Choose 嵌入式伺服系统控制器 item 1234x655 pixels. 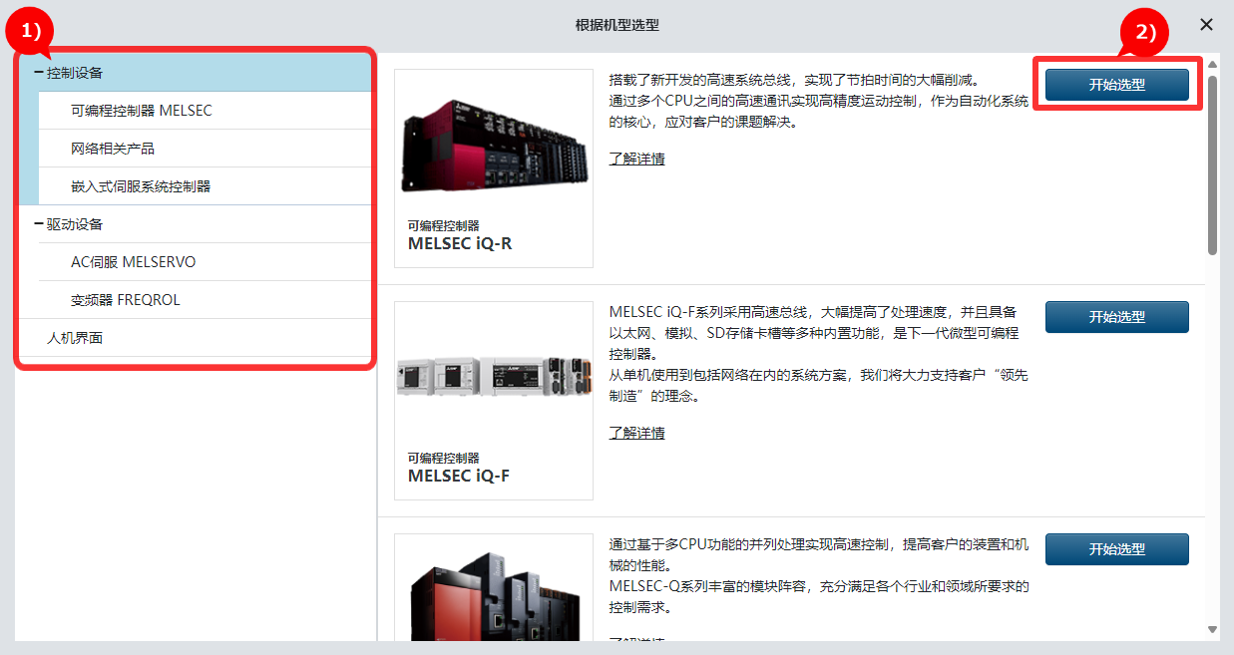[x=141, y=186]
